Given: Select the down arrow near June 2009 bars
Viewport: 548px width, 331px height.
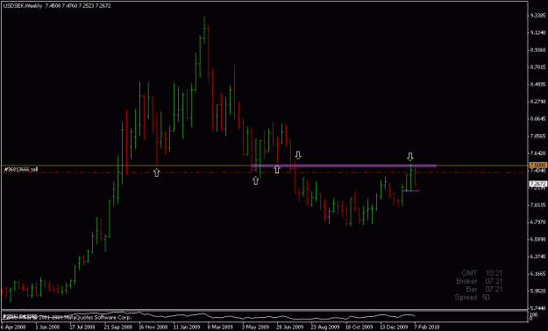Looking at the screenshot, I should coord(298,155).
